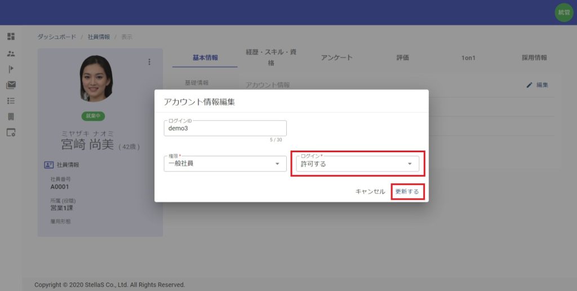This screenshot has height=291, width=577.
Task: Click the ログインID input field
Action: pyautogui.click(x=225, y=128)
